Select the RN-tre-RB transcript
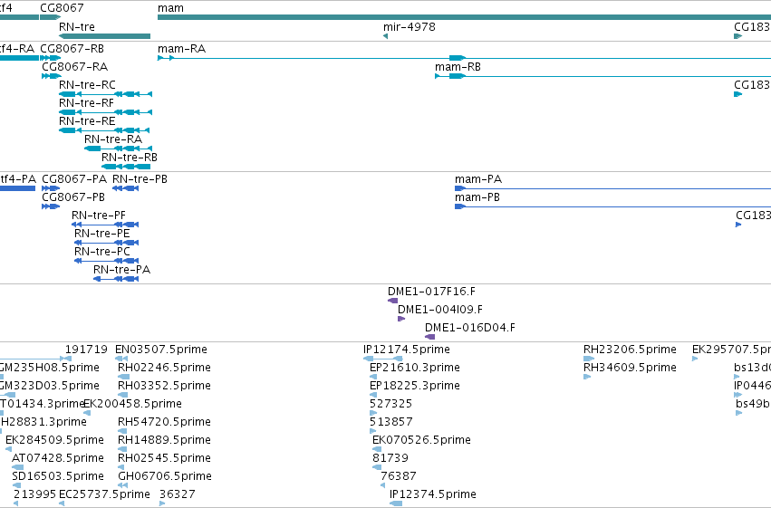 (x=126, y=167)
